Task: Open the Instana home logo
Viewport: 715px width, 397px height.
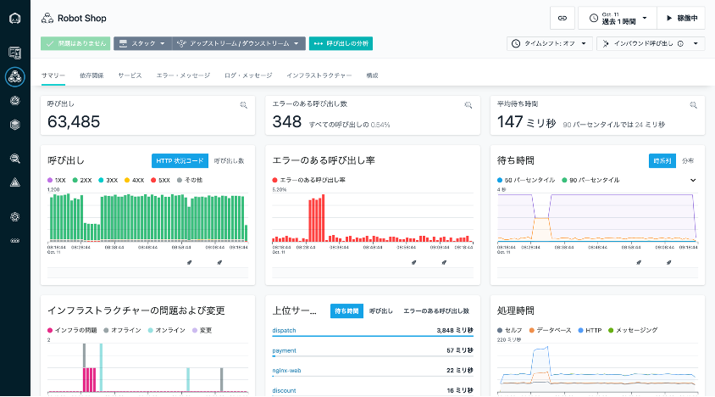Action: pyautogui.click(x=15, y=19)
